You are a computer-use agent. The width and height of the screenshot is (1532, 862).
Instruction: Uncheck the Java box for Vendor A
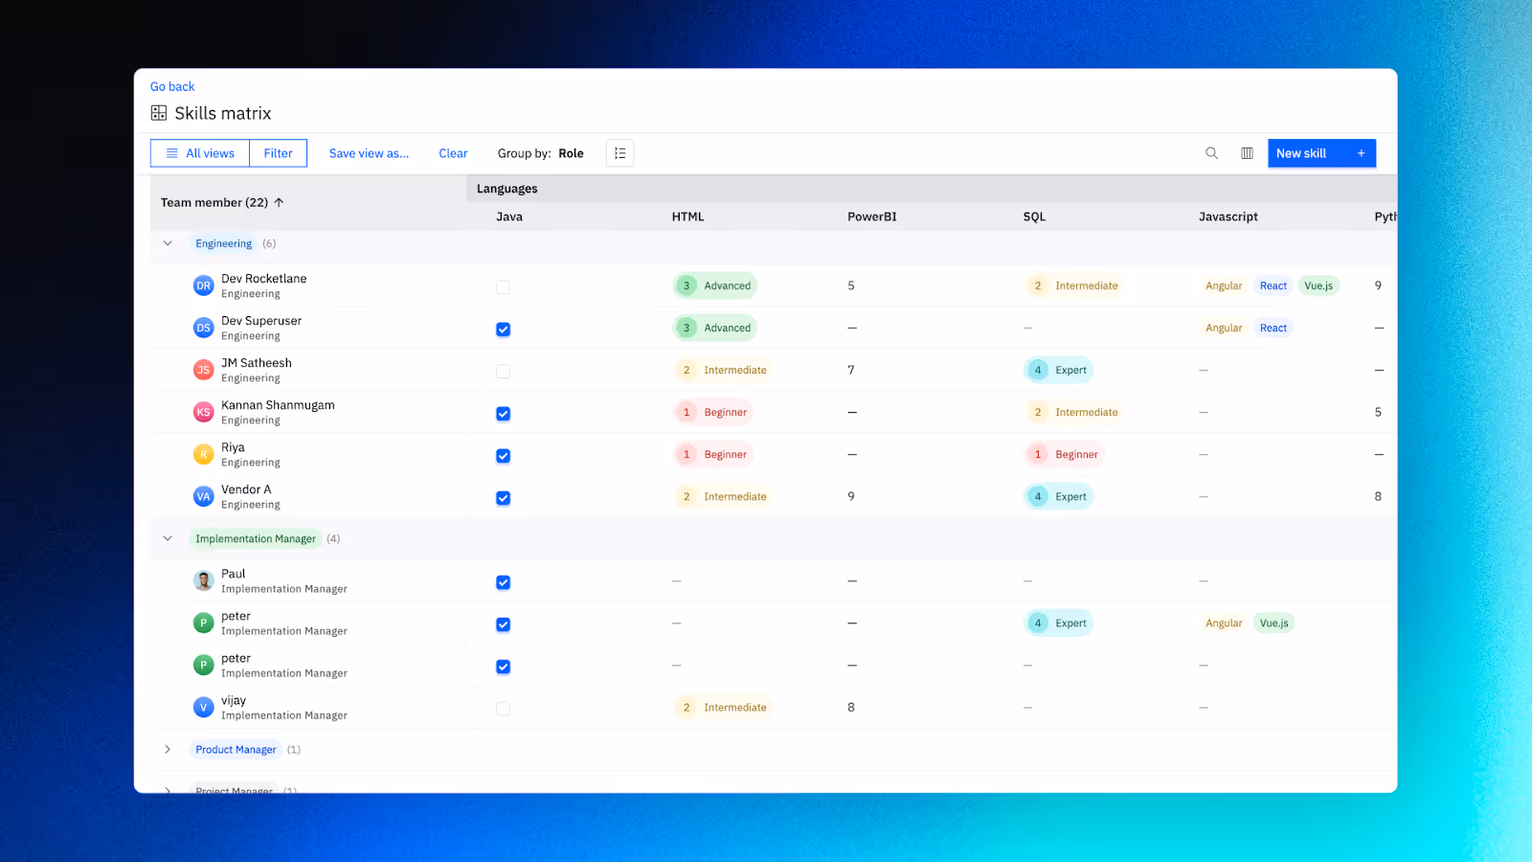point(503,497)
